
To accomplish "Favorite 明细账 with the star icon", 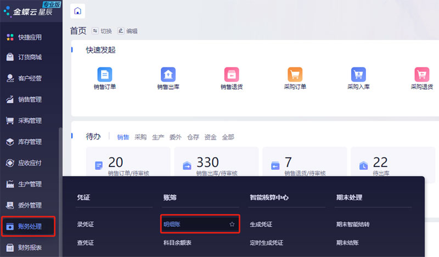I will 232,225.
